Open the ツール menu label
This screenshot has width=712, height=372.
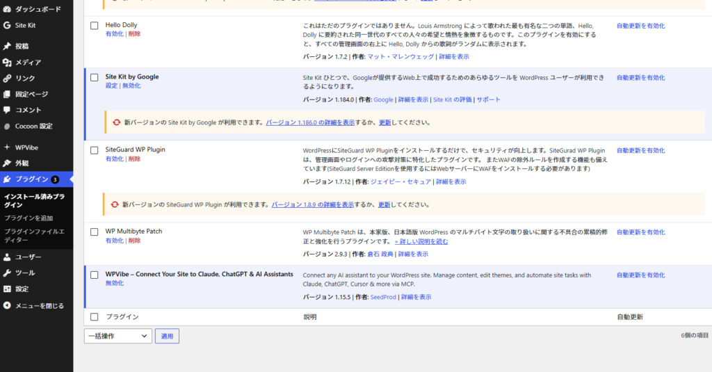click(x=25, y=273)
